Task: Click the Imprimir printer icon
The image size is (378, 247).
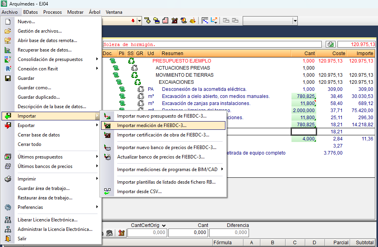Action: [x=7, y=179]
